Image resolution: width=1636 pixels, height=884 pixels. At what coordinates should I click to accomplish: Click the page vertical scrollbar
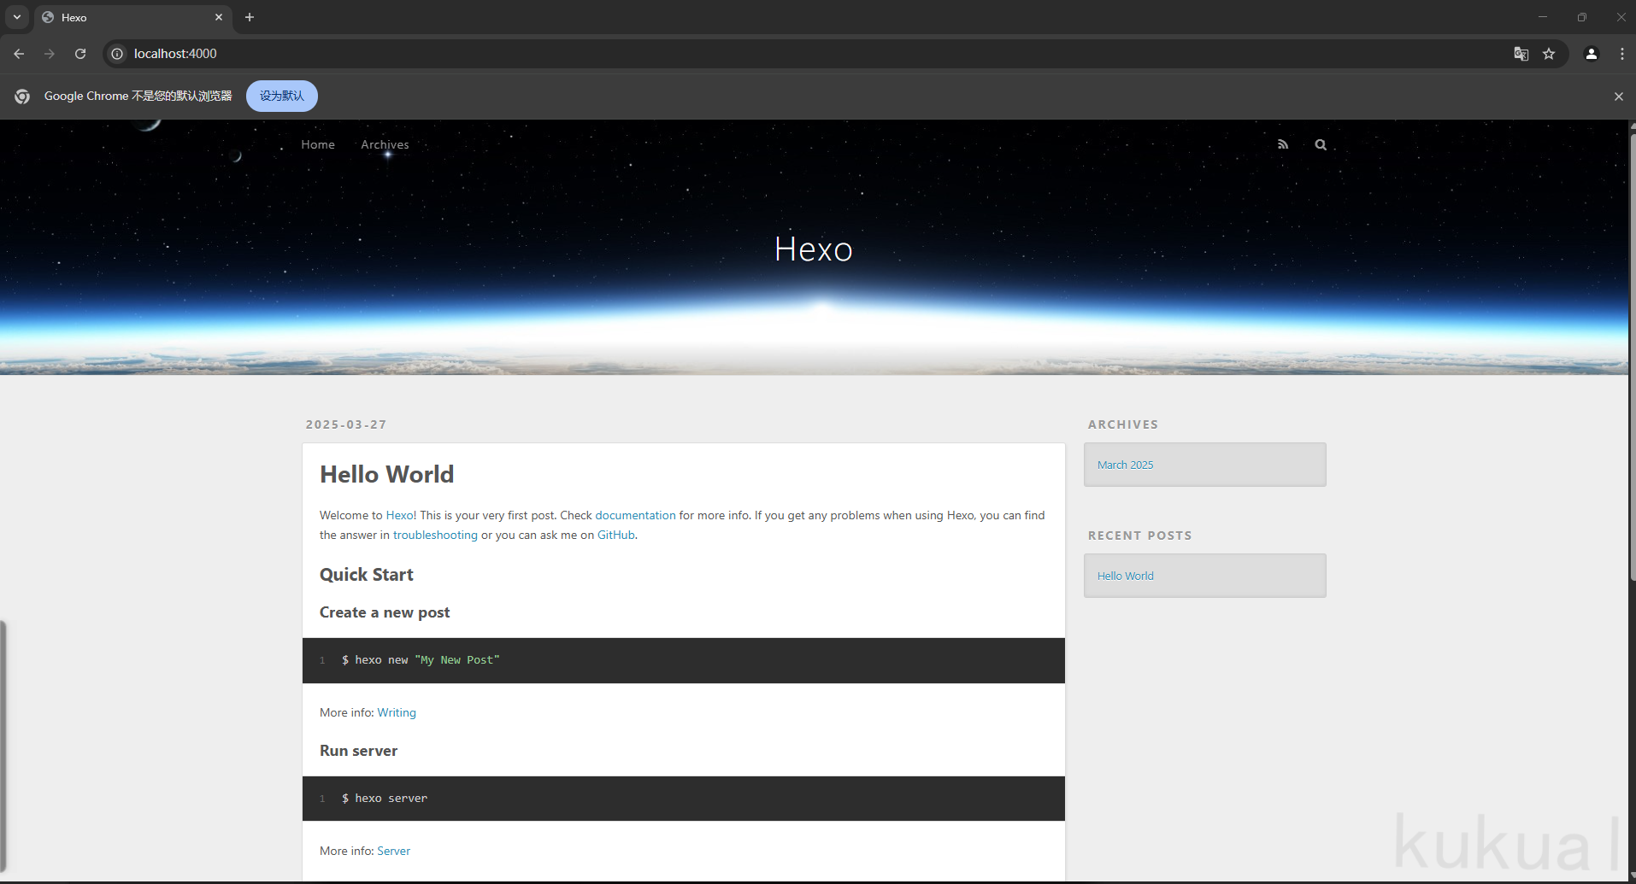tap(1632, 359)
